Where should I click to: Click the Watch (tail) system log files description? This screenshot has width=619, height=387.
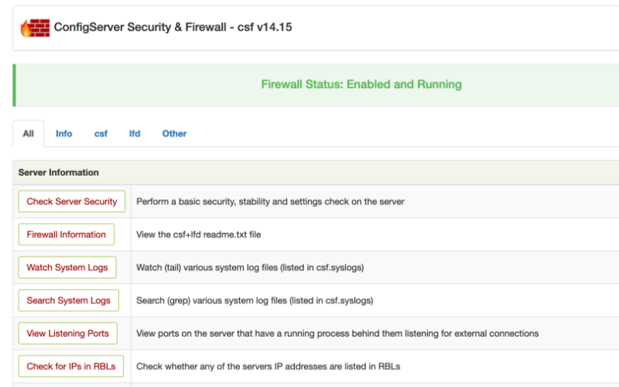tap(250, 268)
